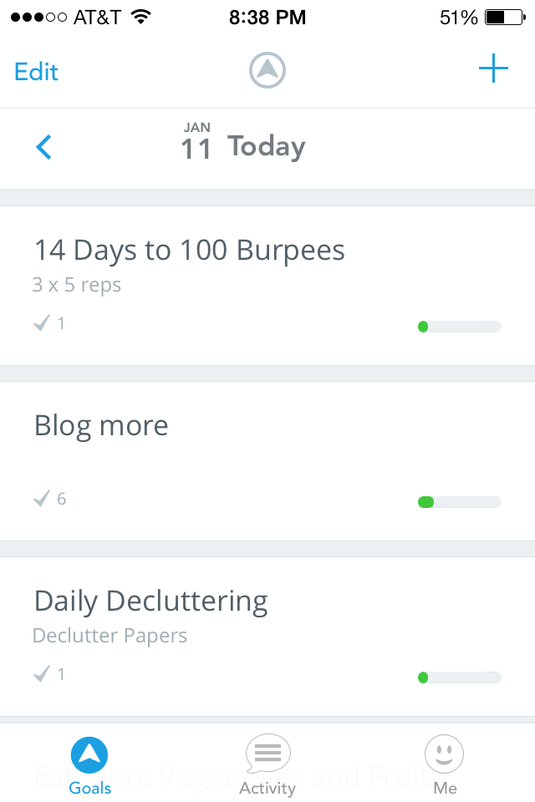535x802 pixels.
Task: Tap the Today heading
Action: pos(267,147)
